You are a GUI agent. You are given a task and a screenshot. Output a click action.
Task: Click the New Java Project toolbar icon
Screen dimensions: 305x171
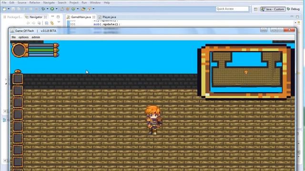62,9
